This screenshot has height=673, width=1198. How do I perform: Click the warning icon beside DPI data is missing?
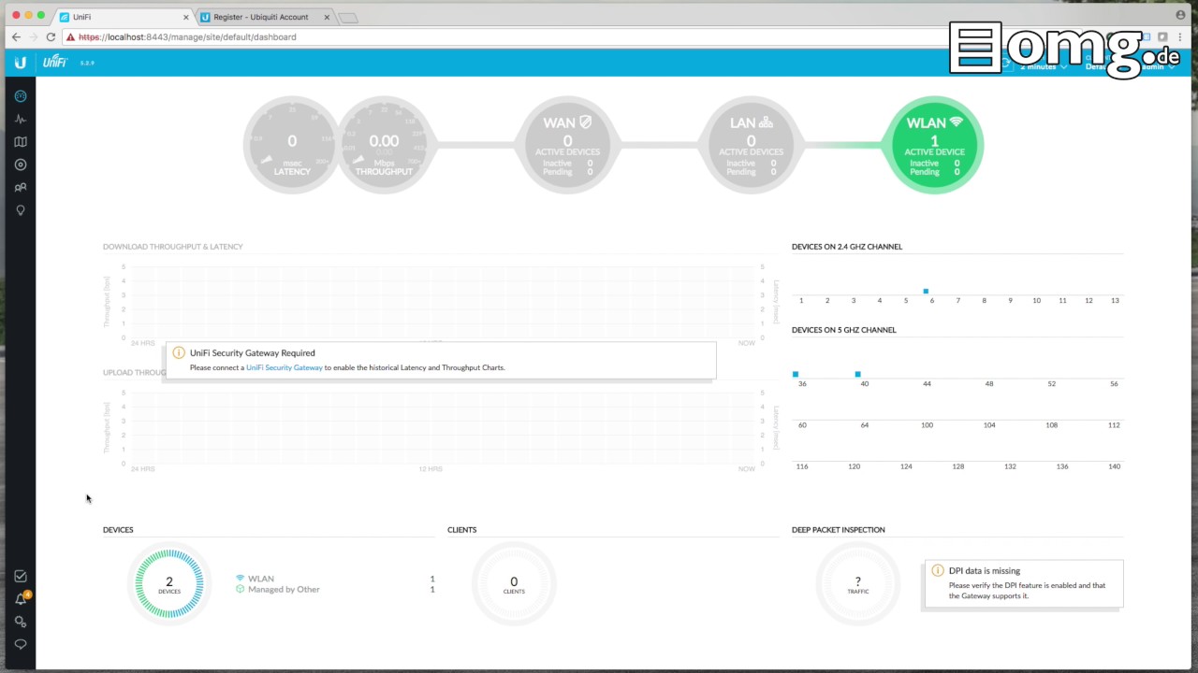click(938, 570)
